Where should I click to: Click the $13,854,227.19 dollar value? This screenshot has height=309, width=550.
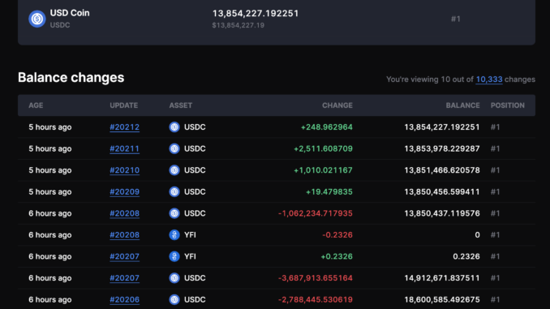[238, 25]
